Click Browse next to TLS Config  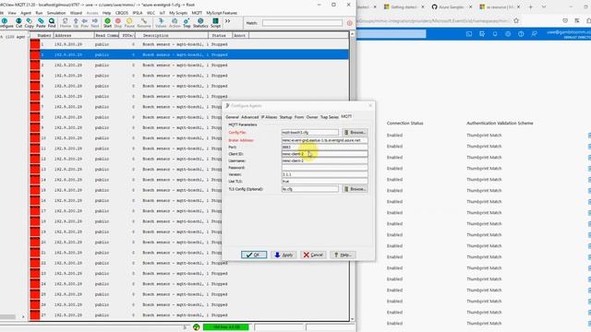(x=355, y=189)
